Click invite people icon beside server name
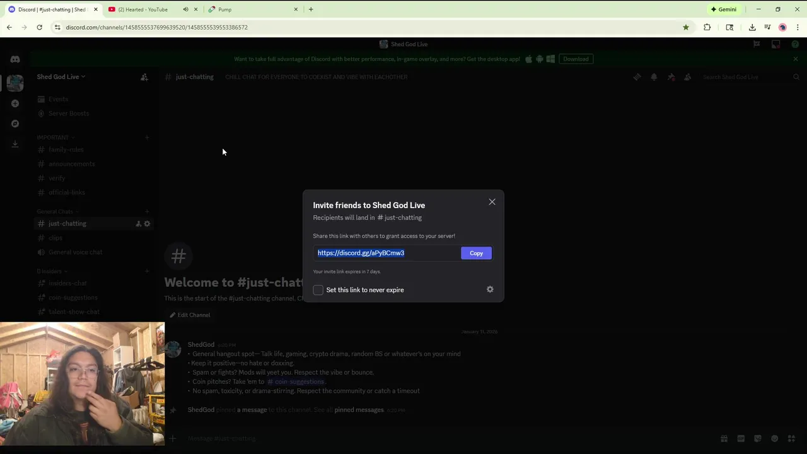The width and height of the screenshot is (807, 454). click(144, 77)
